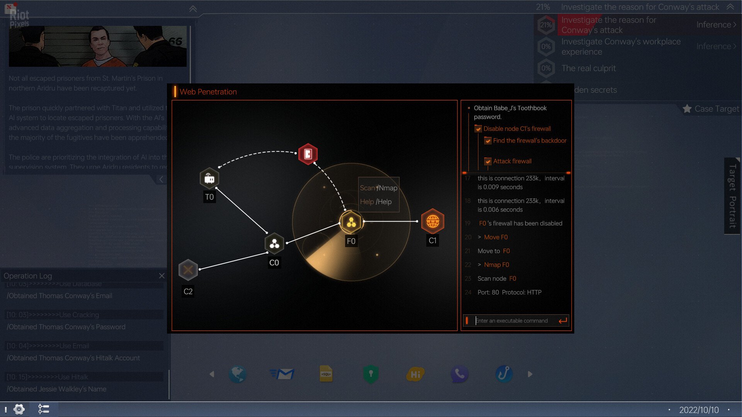This screenshot has width=742, height=417.
Task: Check the Disable node C1's firewall objective
Action: (x=478, y=129)
